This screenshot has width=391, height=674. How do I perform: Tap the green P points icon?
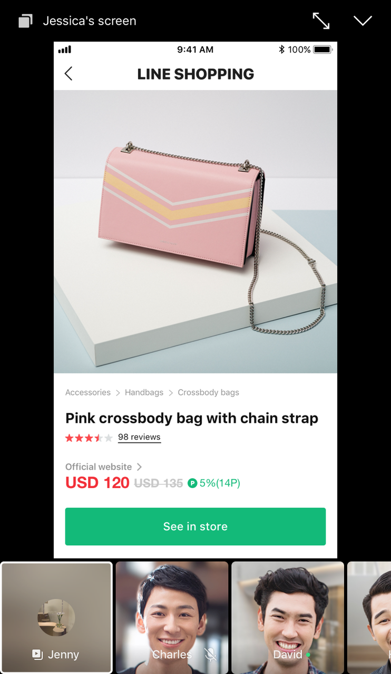tap(192, 483)
